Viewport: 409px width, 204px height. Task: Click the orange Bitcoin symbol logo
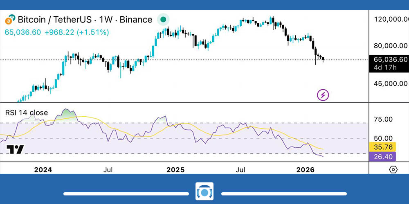click(10, 19)
